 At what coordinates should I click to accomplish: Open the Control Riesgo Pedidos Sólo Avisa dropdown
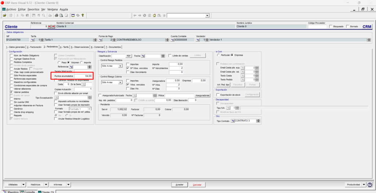coord(112,66)
